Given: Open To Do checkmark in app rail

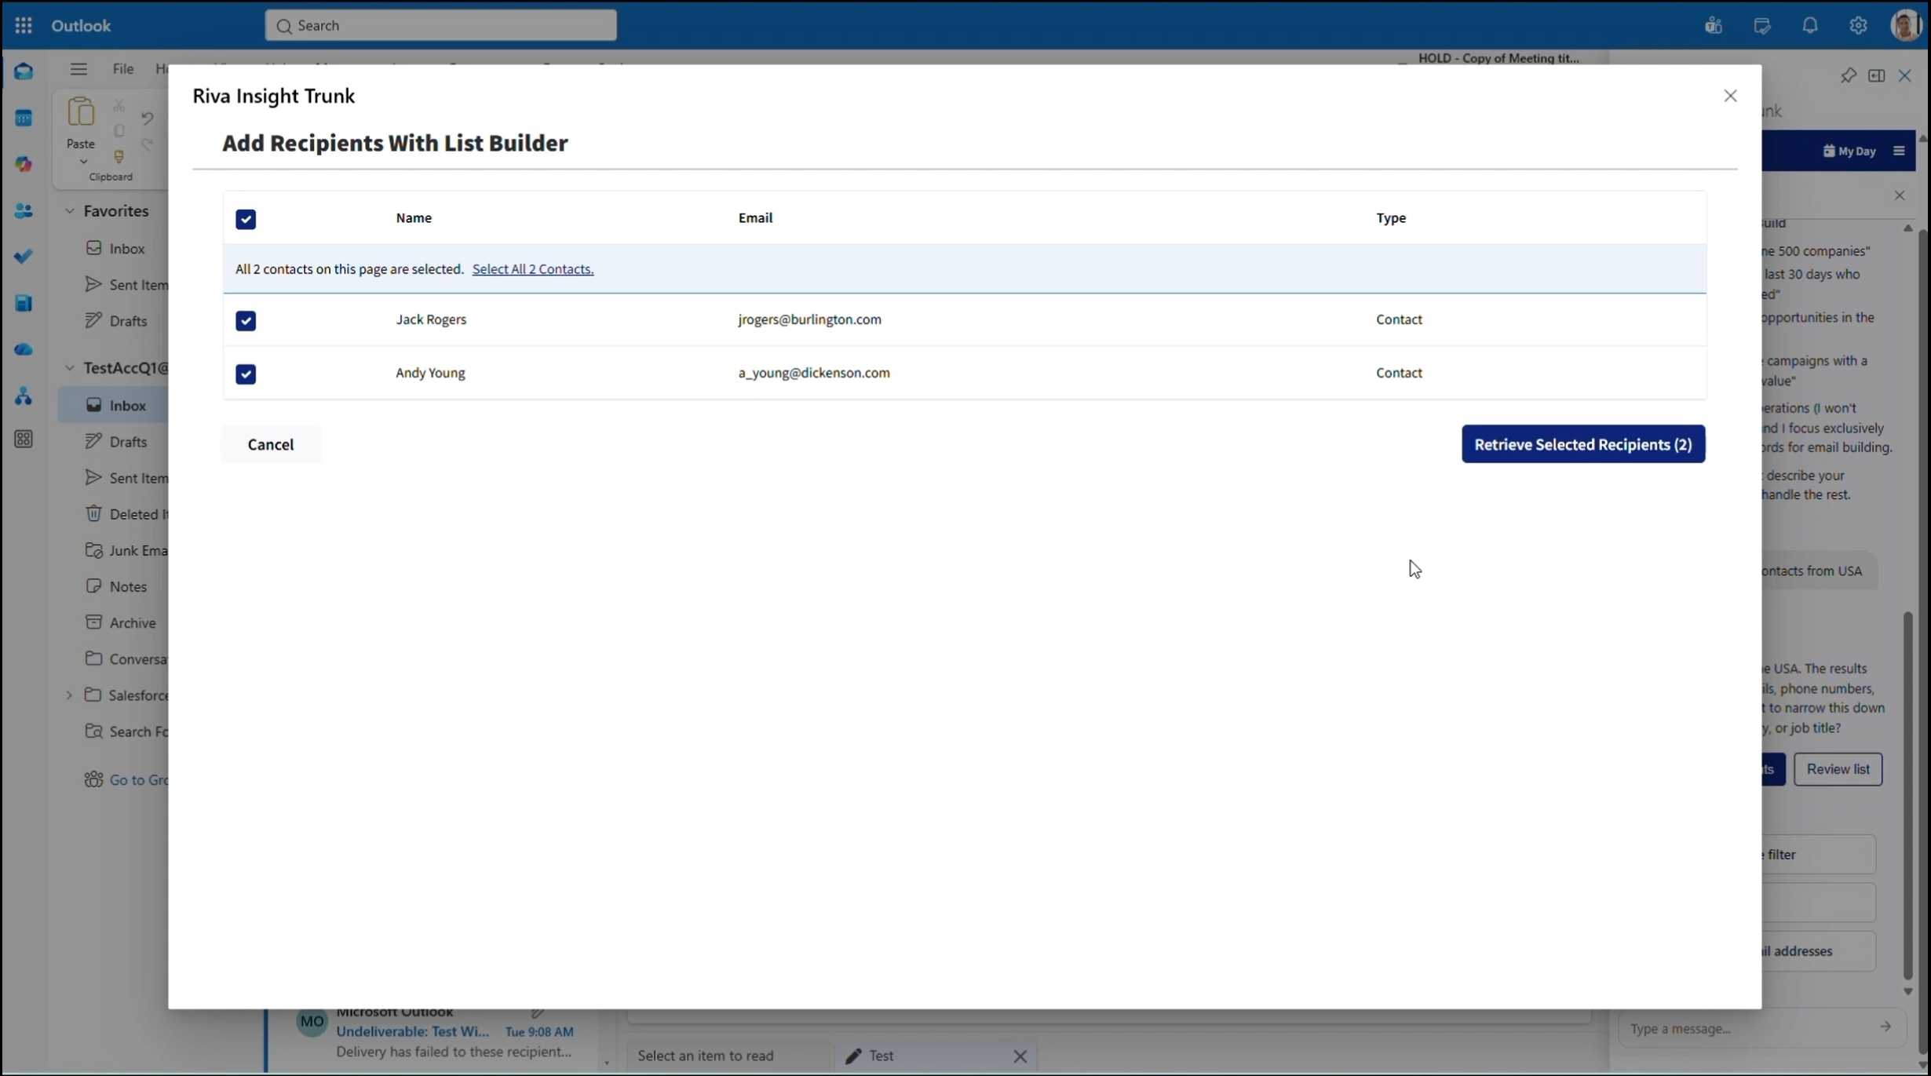Looking at the screenshot, I should click(24, 257).
